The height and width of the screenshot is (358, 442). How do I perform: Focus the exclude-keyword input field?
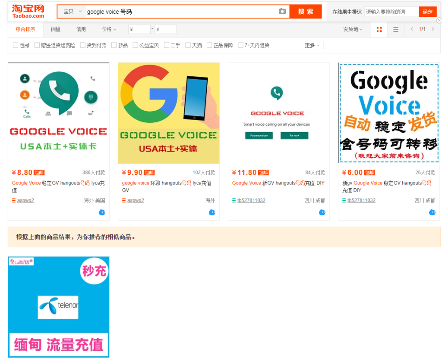pos(391,12)
